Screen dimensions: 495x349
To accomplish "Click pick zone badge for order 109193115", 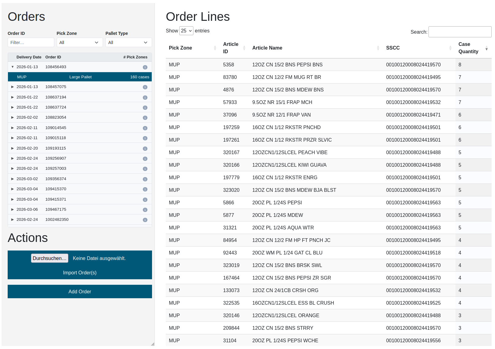I will pyautogui.click(x=145, y=149).
